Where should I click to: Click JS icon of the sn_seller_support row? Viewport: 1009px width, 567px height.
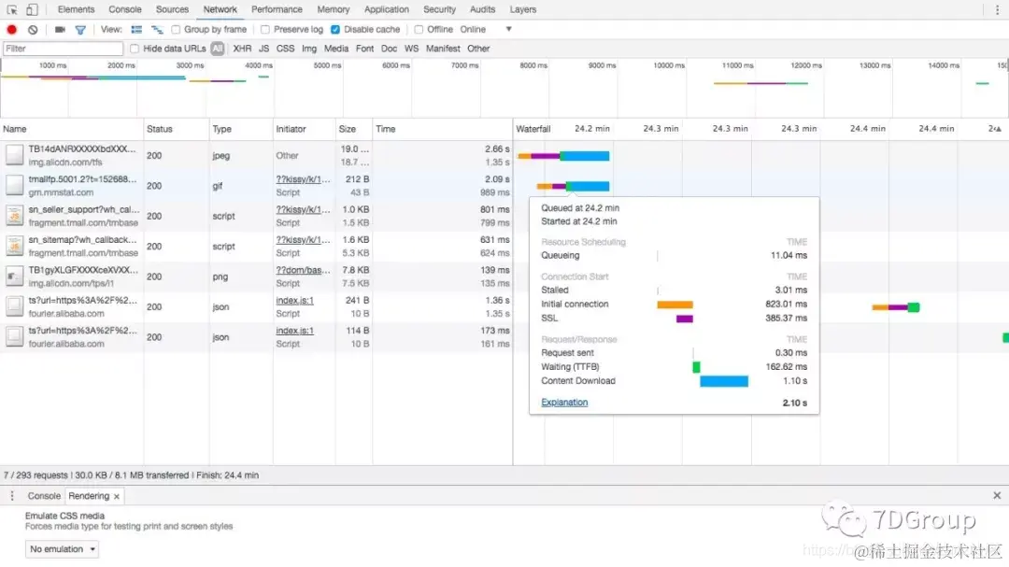click(14, 216)
